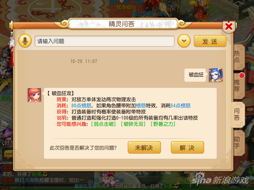
Task: Click the 未解决 unresolved button
Action: (144, 148)
